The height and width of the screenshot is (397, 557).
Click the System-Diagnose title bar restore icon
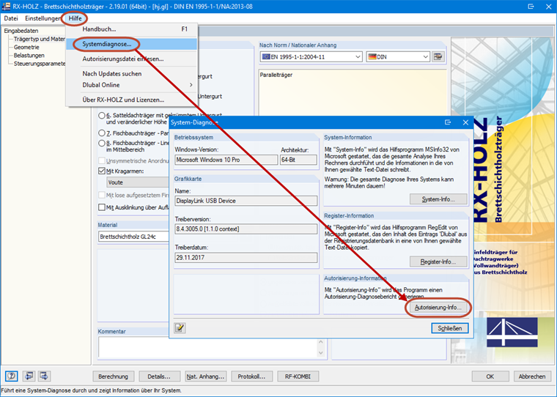pos(448,122)
